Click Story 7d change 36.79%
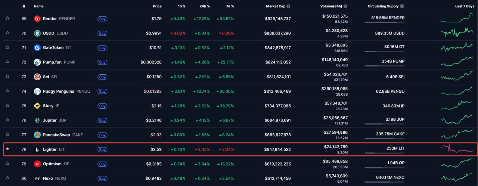 coord(226,106)
